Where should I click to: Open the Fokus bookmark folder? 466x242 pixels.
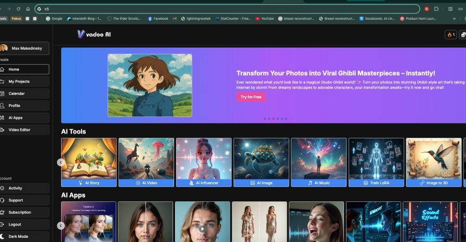tap(17, 18)
